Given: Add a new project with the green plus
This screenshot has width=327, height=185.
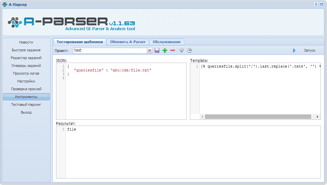Looking at the screenshot, I should (165, 50).
